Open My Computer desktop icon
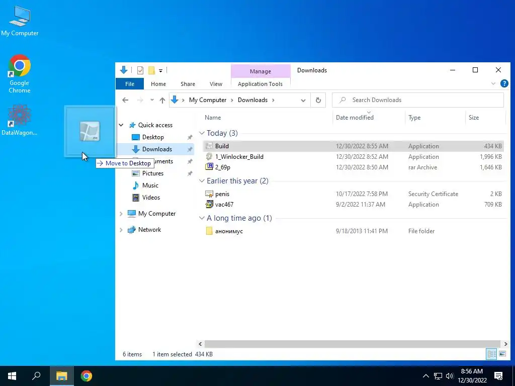The height and width of the screenshot is (386, 515). click(x=20, y=21)
